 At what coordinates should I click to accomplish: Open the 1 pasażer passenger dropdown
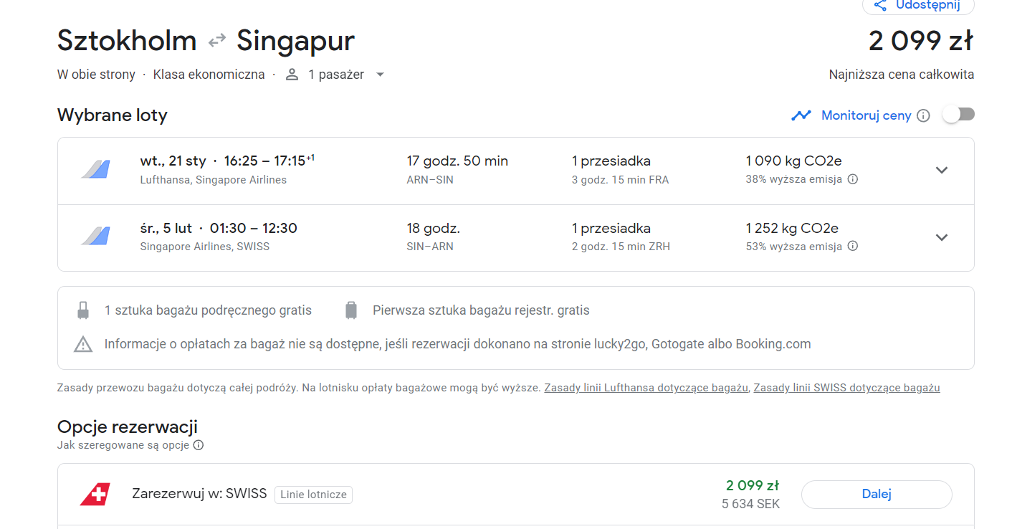pos(335,75)
